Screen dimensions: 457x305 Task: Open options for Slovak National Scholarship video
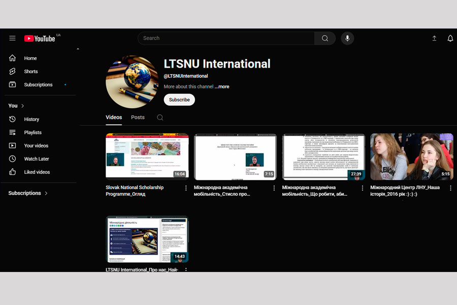point(186,188)
